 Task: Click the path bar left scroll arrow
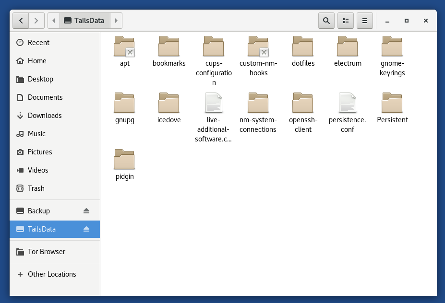tap(54, 21)
